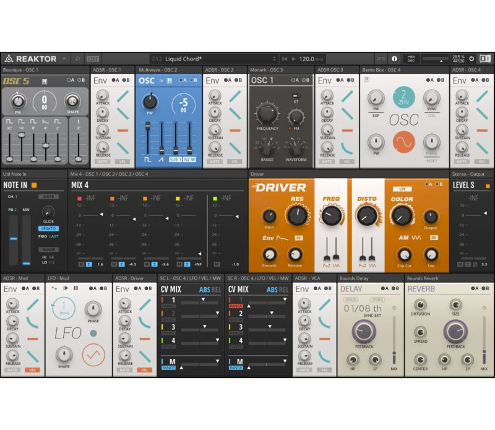Screen dimensions: 495x430
Task: Click the panel layout icon at far right of header
Action: click(486, 59)
